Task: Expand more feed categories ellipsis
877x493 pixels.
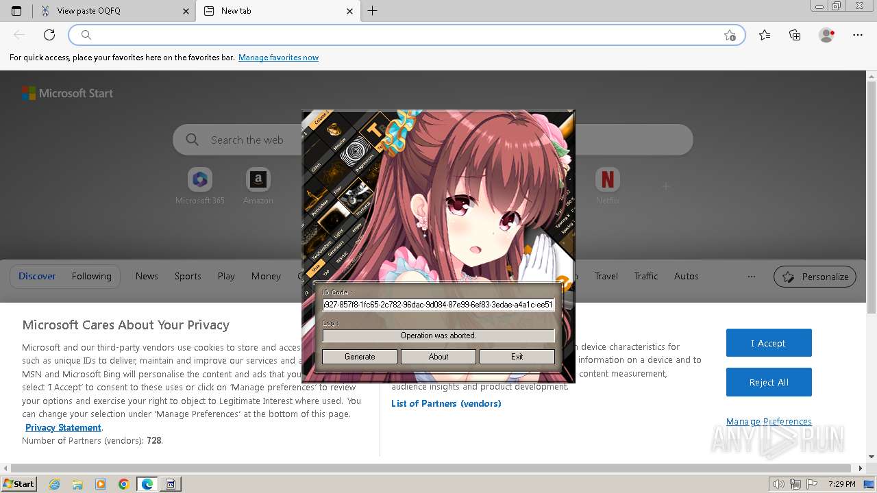Action: pyautogui.click(x=752, y=277)
